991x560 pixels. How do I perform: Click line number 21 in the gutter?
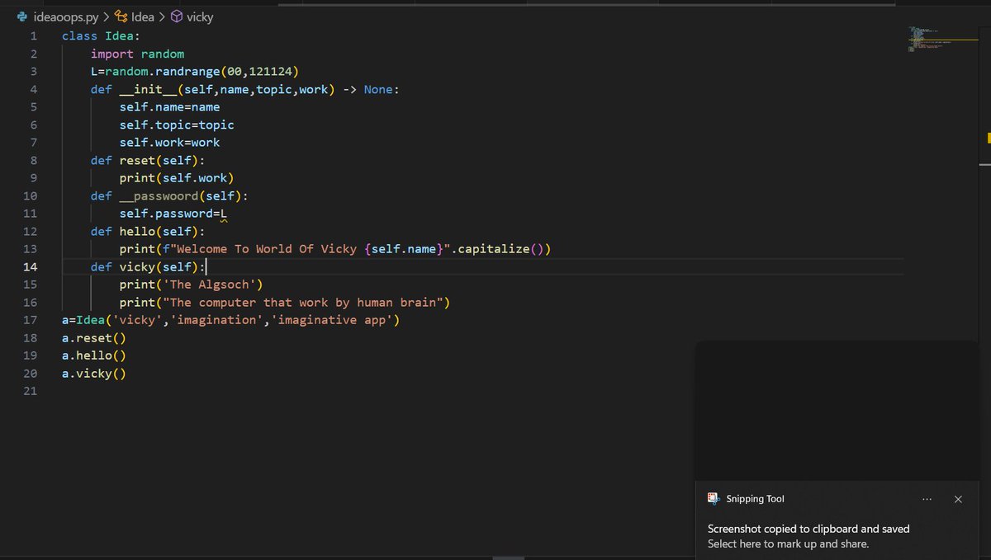[30, 391]
